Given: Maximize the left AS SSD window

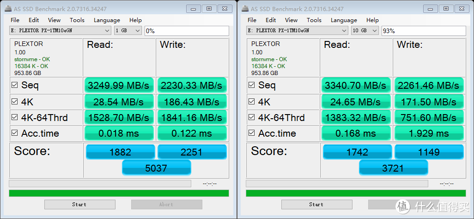Looking at the screenshot, I should coord(209,8).
